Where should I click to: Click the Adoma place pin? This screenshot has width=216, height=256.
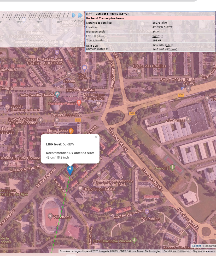coord(69,74)
